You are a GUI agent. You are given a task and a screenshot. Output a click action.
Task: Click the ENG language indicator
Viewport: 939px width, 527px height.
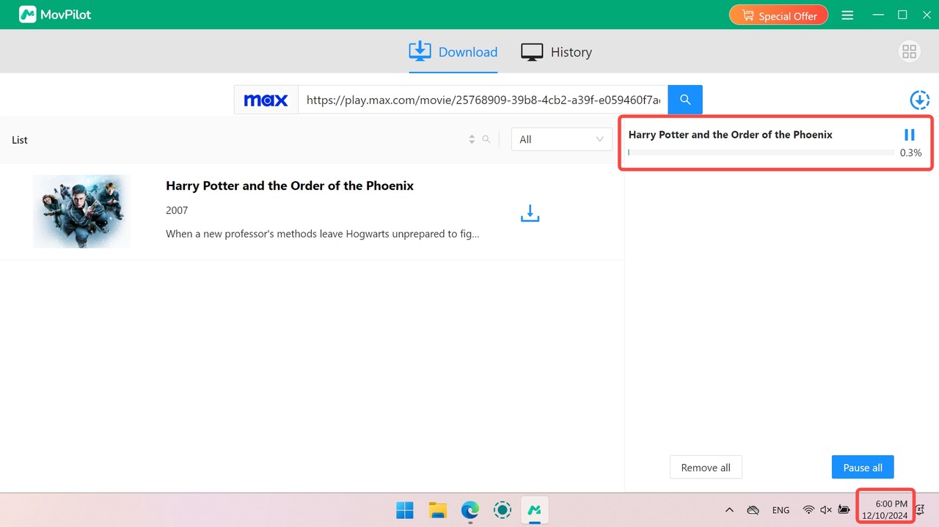coord(781,510)
